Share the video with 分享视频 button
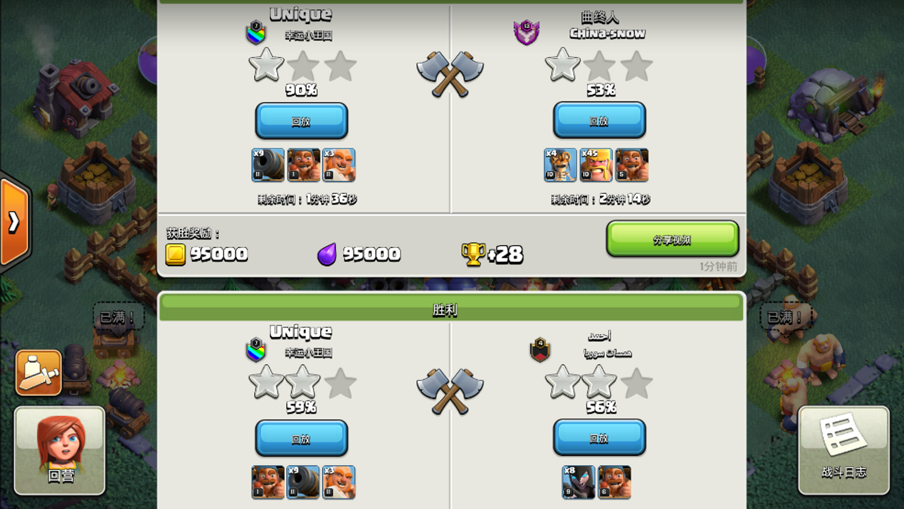 click(x=673, y=239)
